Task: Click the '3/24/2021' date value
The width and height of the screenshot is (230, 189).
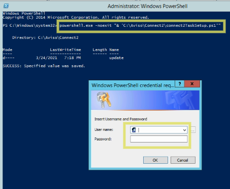Action: 46,58
